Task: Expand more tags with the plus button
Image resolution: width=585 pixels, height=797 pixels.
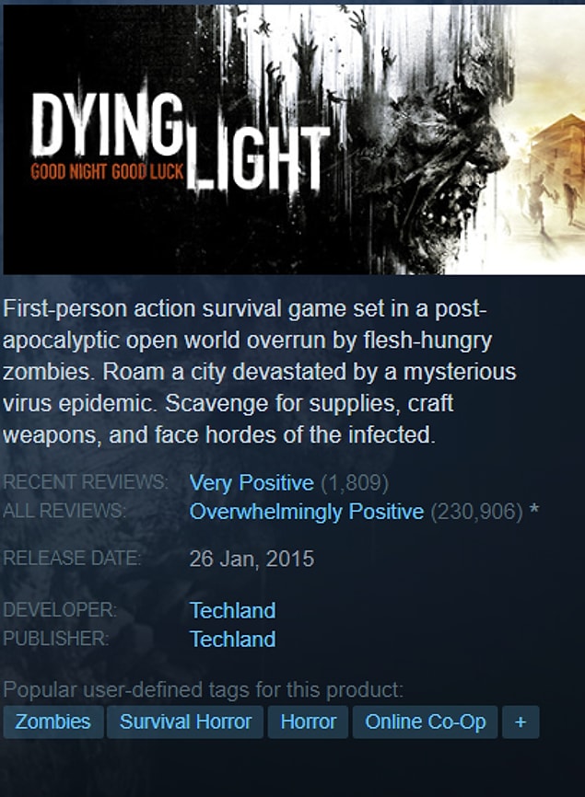Action: point(520,722)
